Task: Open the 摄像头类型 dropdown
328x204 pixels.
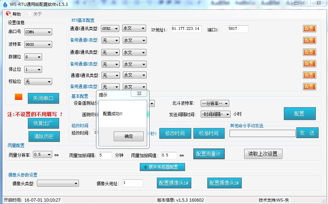Action: (58, 184)
